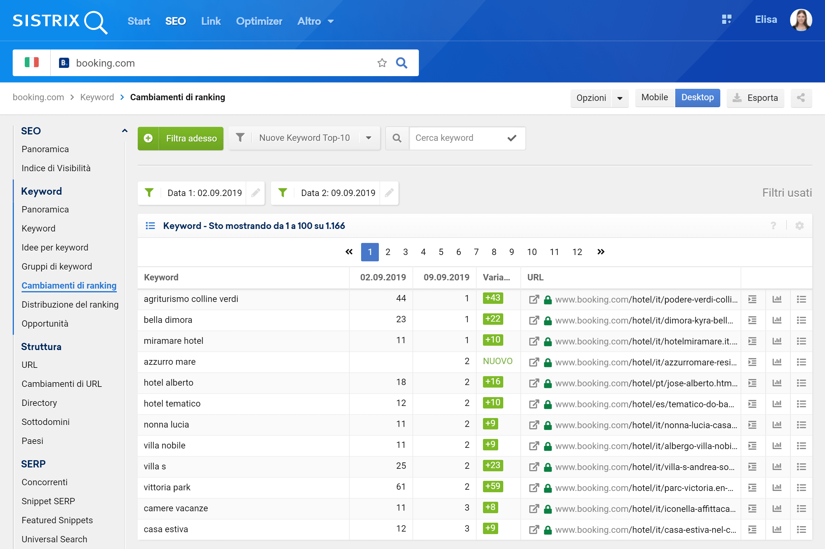Open table settings gear icon

pyautogui.click(x=799, y=226)
